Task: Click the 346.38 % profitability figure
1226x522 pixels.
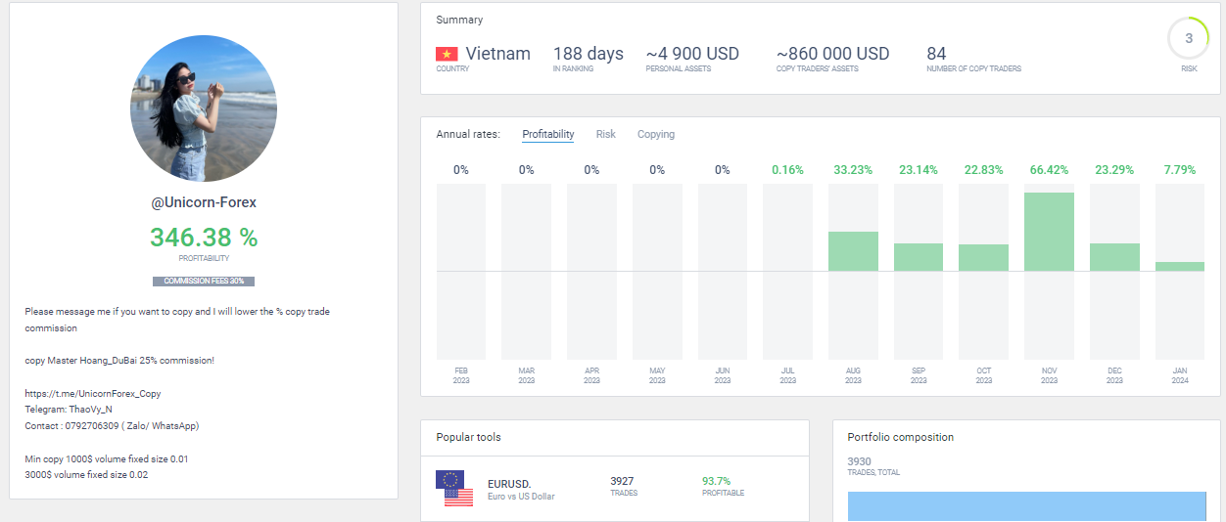Action: pos(204,237)
